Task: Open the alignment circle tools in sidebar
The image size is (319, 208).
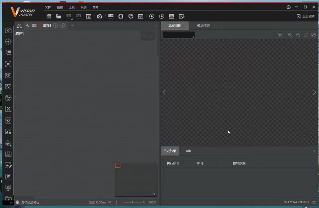Action: 8,98
